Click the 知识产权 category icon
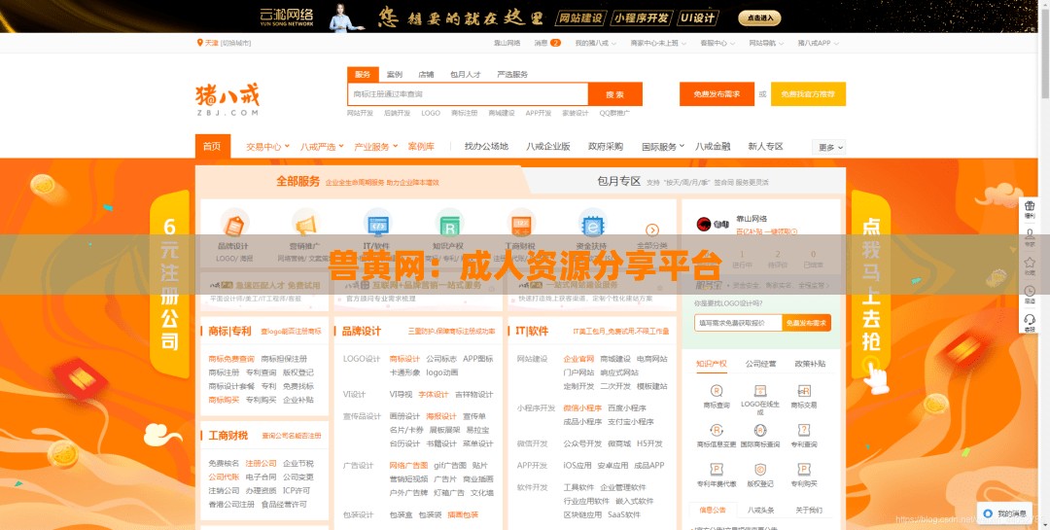The image size is (1050, 530). (449, 222)
